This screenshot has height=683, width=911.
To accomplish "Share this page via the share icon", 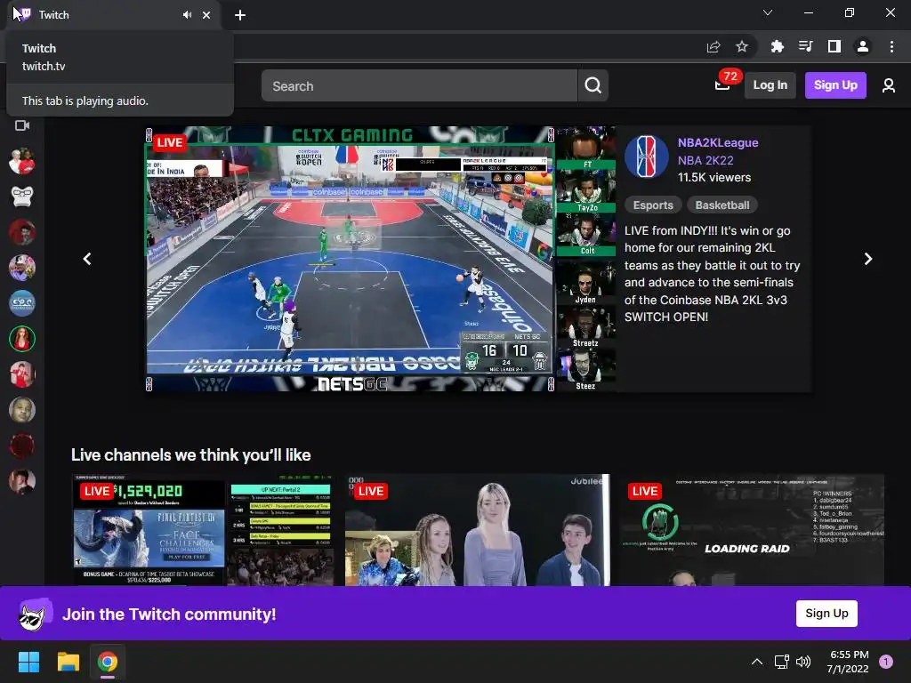I will point(713,46).
